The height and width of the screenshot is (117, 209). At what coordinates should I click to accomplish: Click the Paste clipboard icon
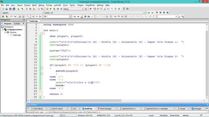(34, 9)
